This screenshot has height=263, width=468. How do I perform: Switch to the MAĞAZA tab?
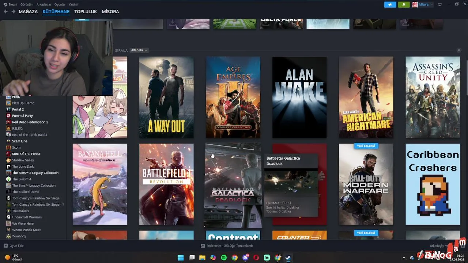[28, 12]
